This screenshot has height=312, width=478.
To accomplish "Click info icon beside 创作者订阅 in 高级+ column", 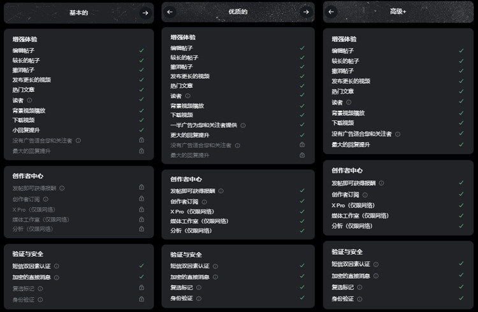I will tap(365, 195).
